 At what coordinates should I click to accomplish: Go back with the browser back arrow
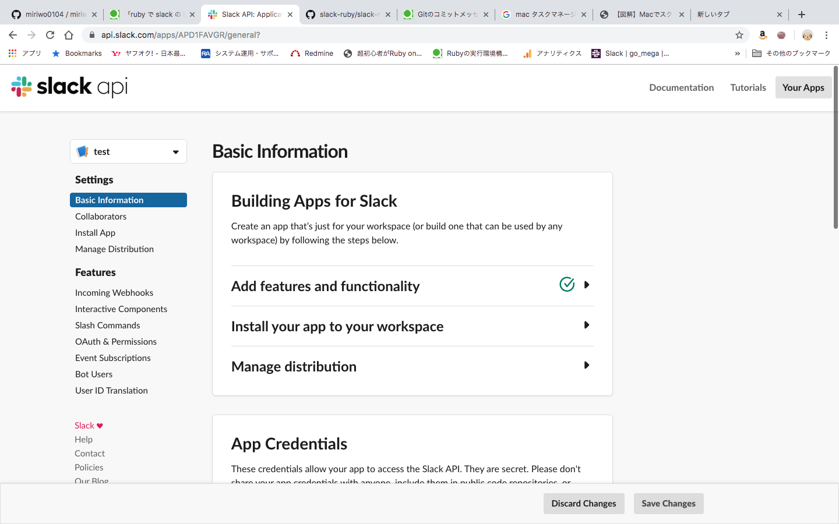[13, 35]
